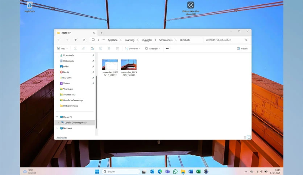Click the chevron after AppData in path

pyautogui.click(x=121, y=40)
